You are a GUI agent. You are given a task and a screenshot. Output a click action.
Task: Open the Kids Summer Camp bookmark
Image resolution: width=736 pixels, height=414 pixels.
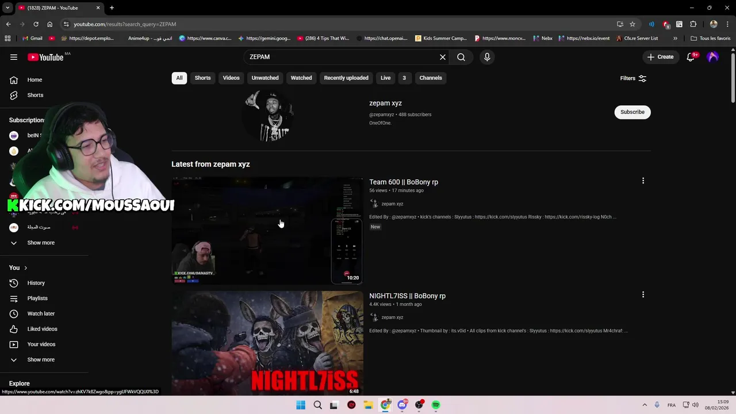click(441, 39)
